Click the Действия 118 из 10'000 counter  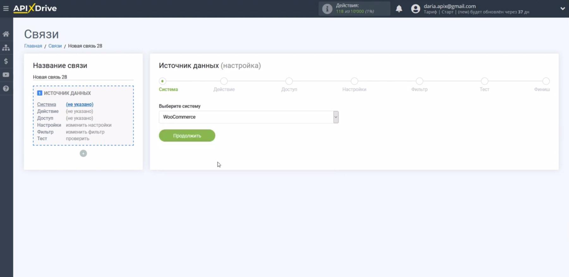coord(355,9)
